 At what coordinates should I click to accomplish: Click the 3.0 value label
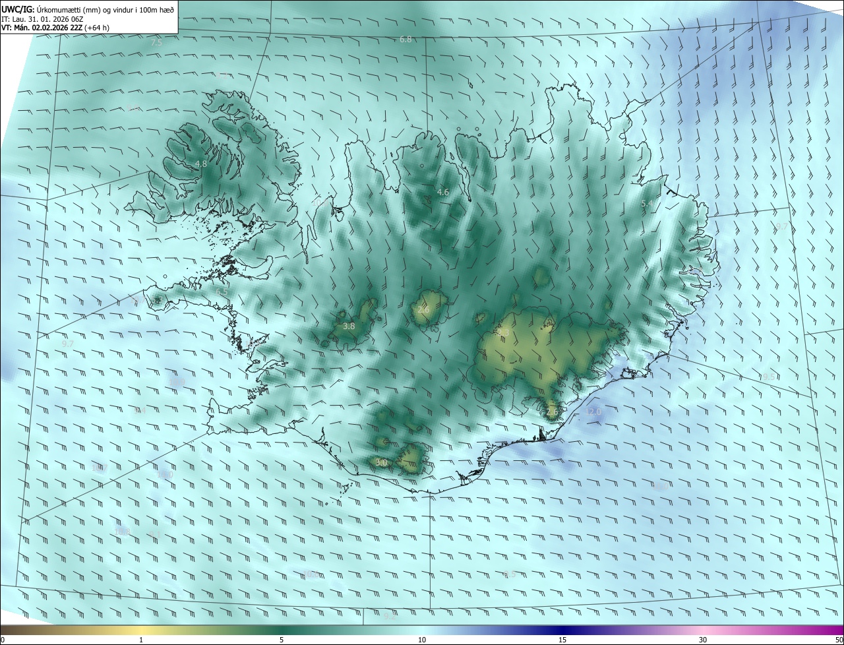[x=381, y=463]
